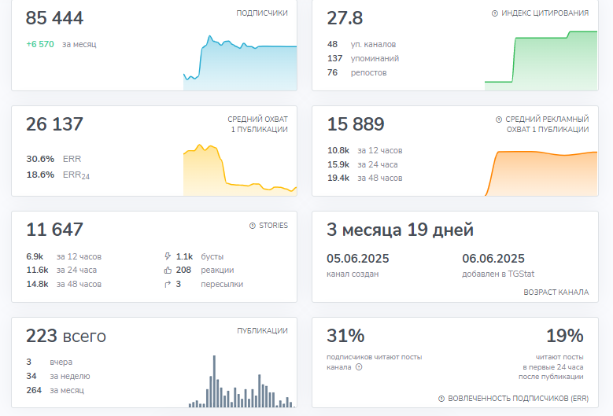Click the subscriber count 85 444

pyautogui.click(x=55, y=18)
